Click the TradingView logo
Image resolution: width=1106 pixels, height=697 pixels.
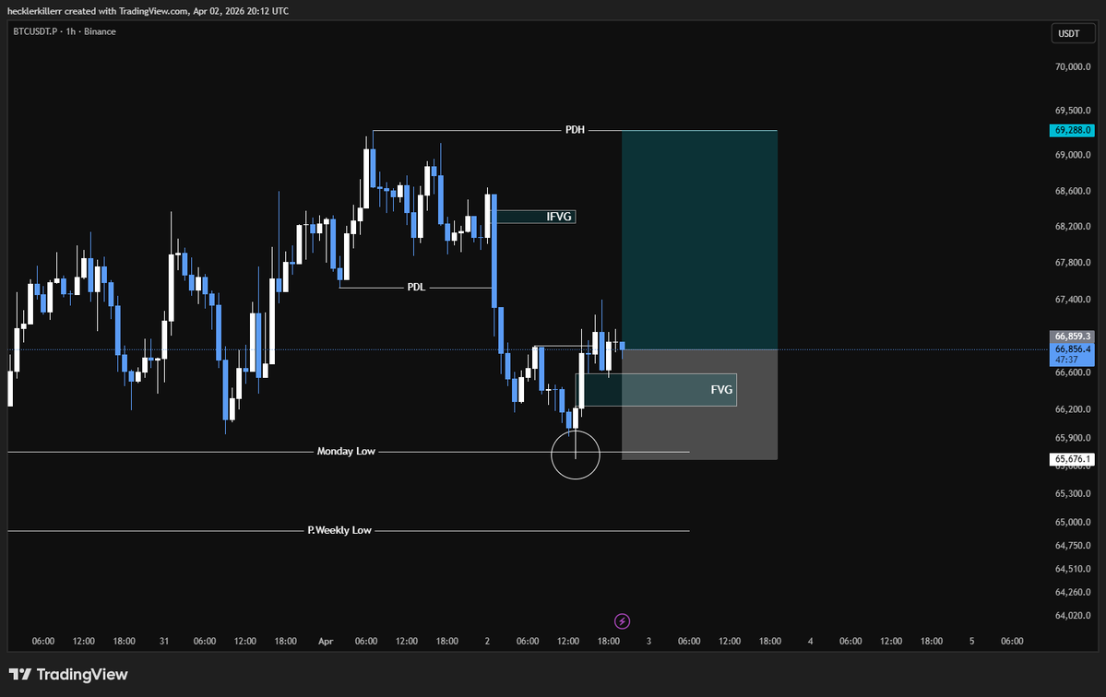point(68,675)
